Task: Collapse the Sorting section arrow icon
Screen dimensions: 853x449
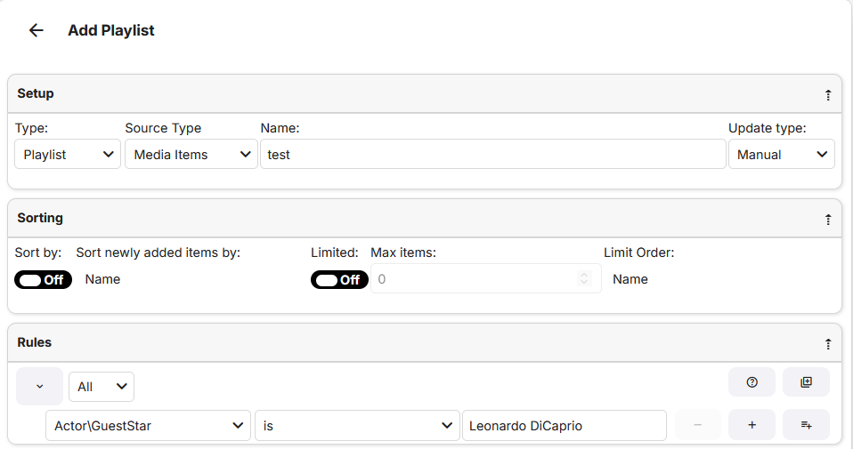Action: 828,219
